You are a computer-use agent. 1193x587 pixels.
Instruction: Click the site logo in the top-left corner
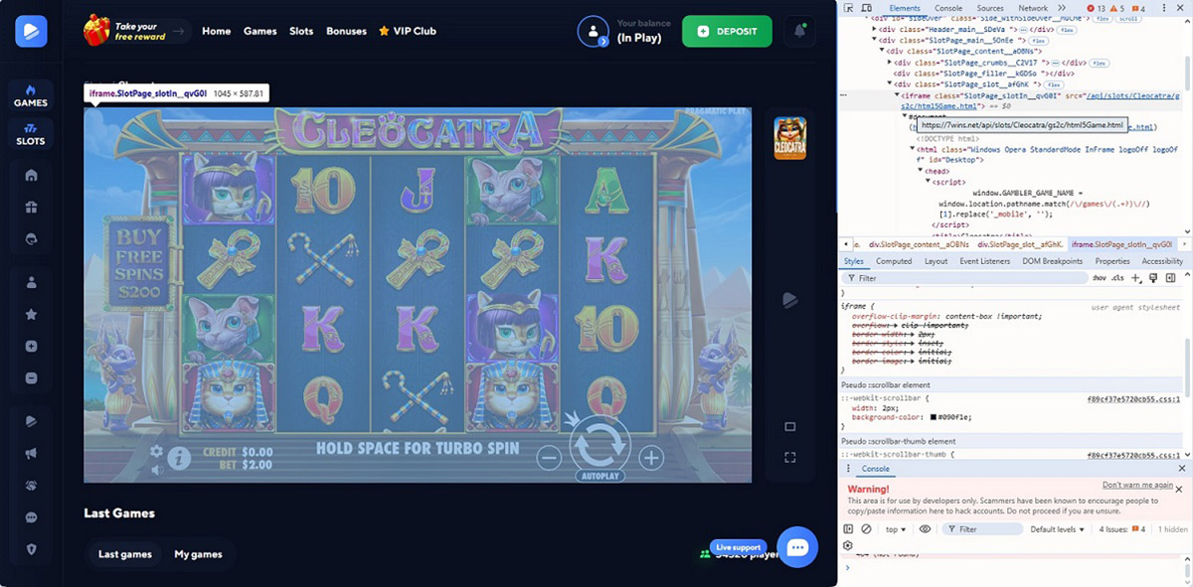click(x=31, y=31)
